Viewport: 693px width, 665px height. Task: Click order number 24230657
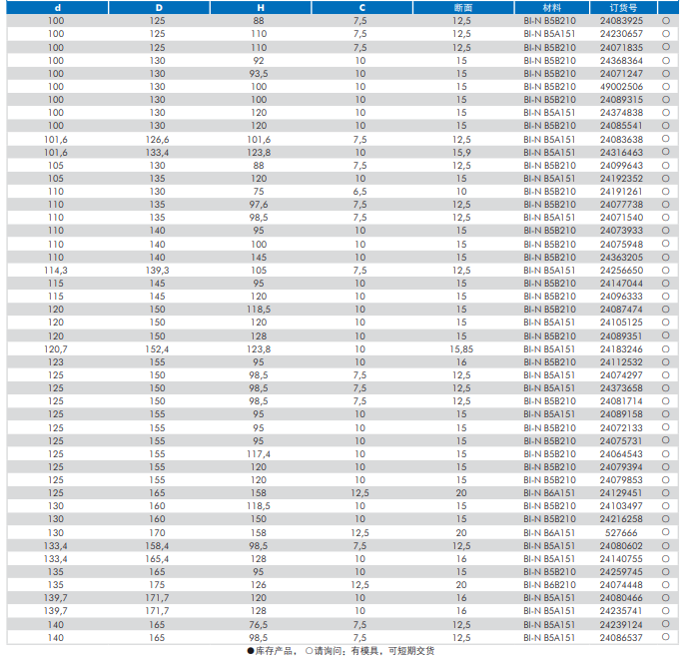tap(621, 34)
